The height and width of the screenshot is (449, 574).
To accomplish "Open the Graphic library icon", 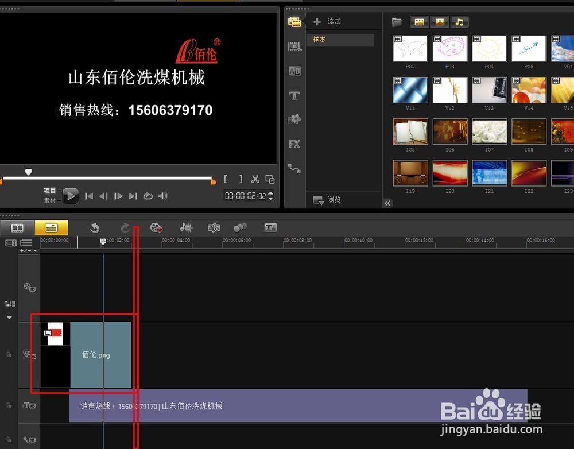I will (x=294, y=119).
